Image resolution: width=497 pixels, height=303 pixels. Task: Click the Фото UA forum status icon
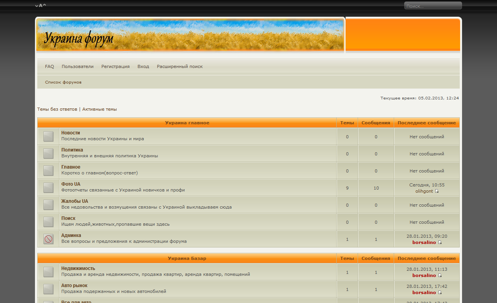[49, 188]
